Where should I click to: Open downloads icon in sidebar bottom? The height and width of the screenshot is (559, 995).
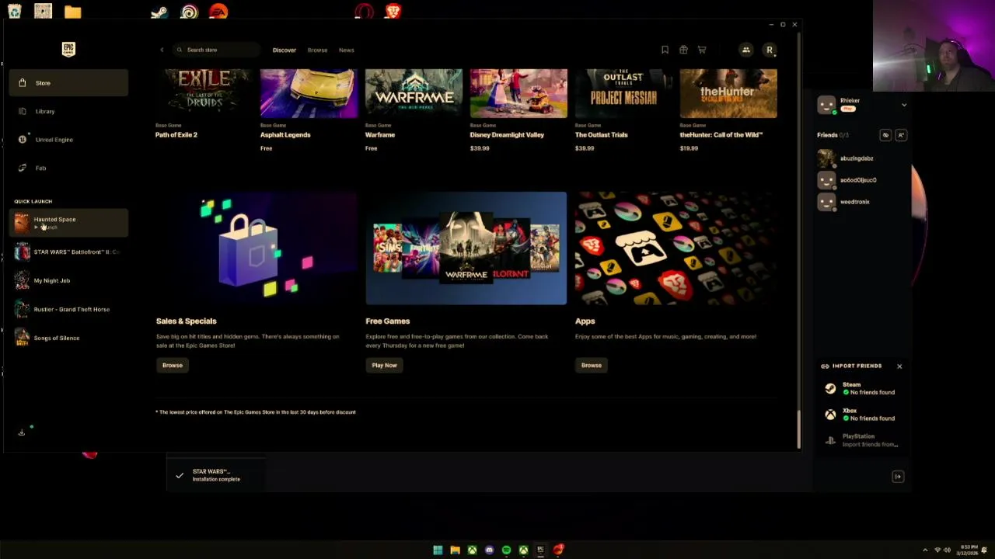22,432
